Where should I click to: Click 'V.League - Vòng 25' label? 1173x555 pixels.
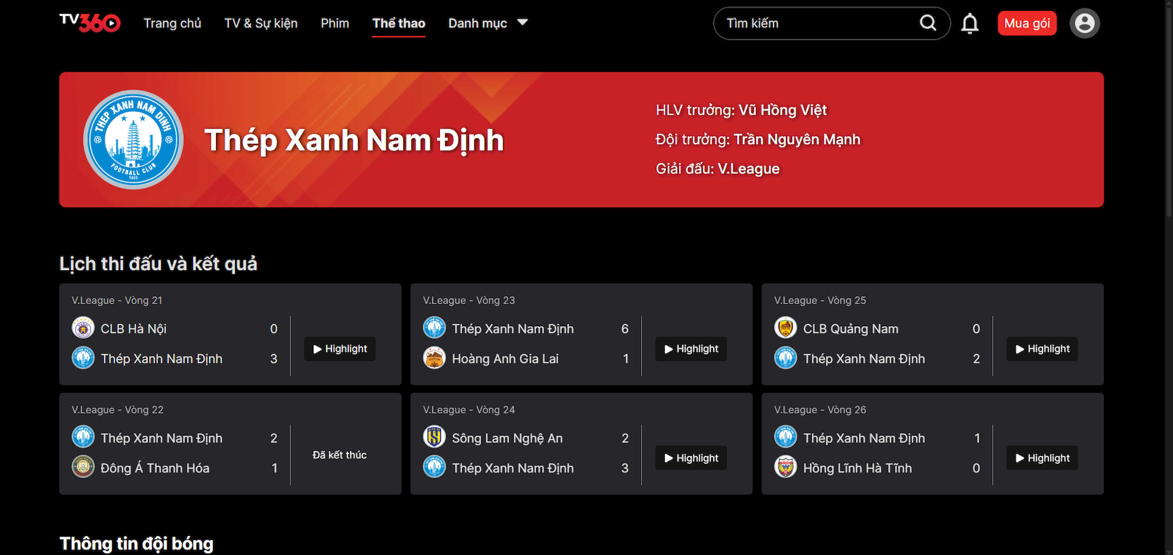click(820, 300)
